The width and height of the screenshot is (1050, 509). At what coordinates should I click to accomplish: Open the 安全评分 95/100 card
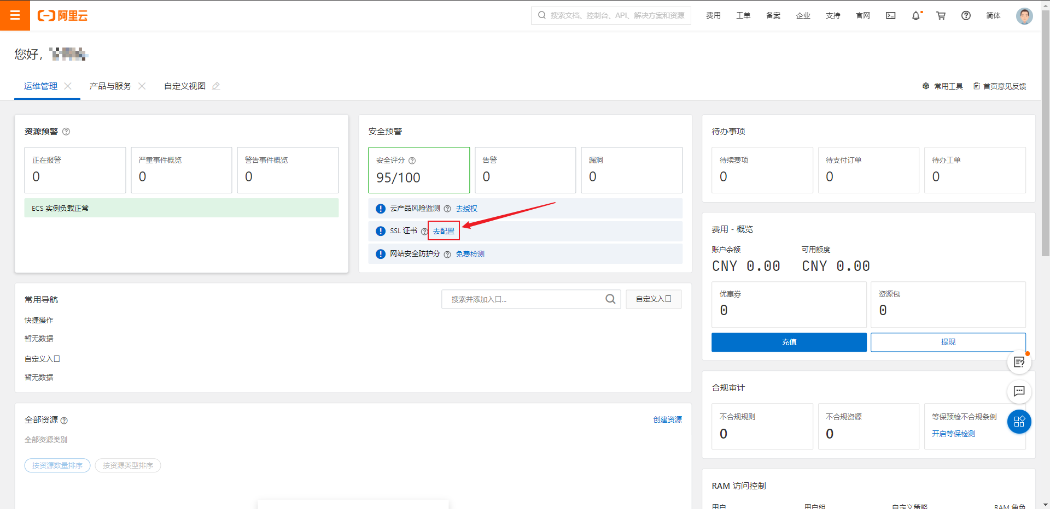[x=419, y=170]
